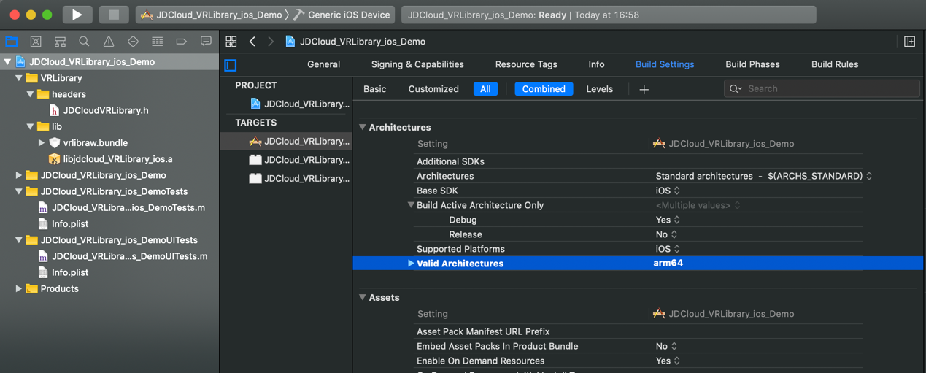Go forward in editor history

coord(271,42)
